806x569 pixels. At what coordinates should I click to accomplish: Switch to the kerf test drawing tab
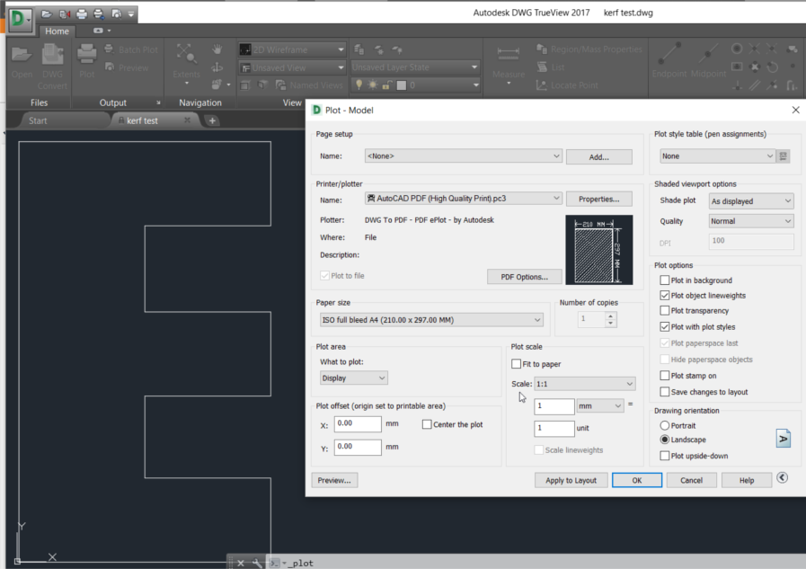[x=142, y=120]
